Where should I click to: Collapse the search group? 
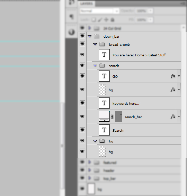point(95,66)
